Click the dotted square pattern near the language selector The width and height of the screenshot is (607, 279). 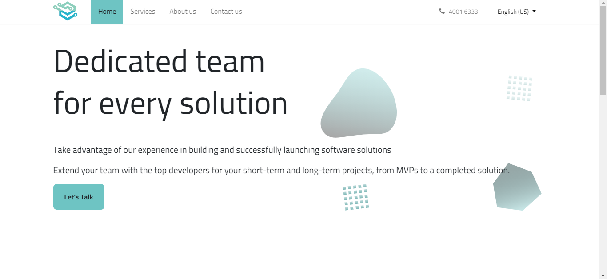click(519, 88)
